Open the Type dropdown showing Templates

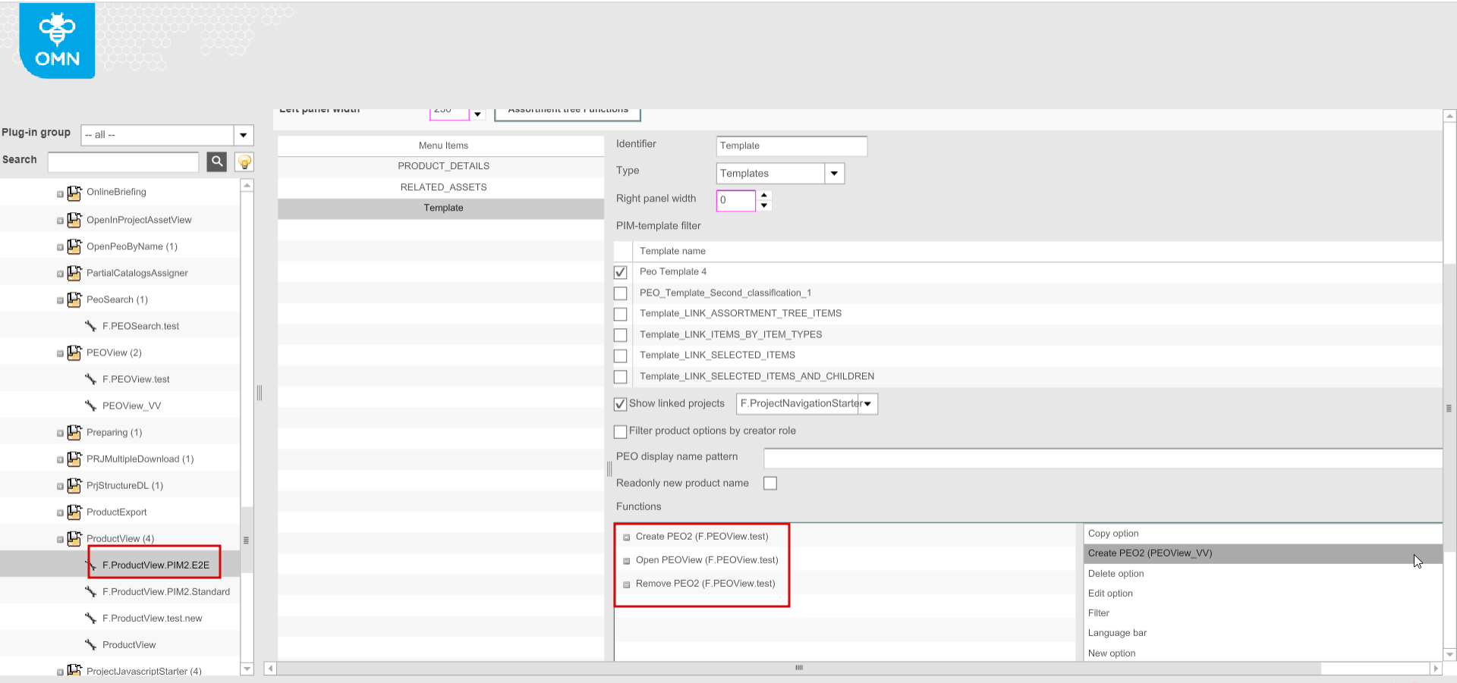tap(834, 174)
